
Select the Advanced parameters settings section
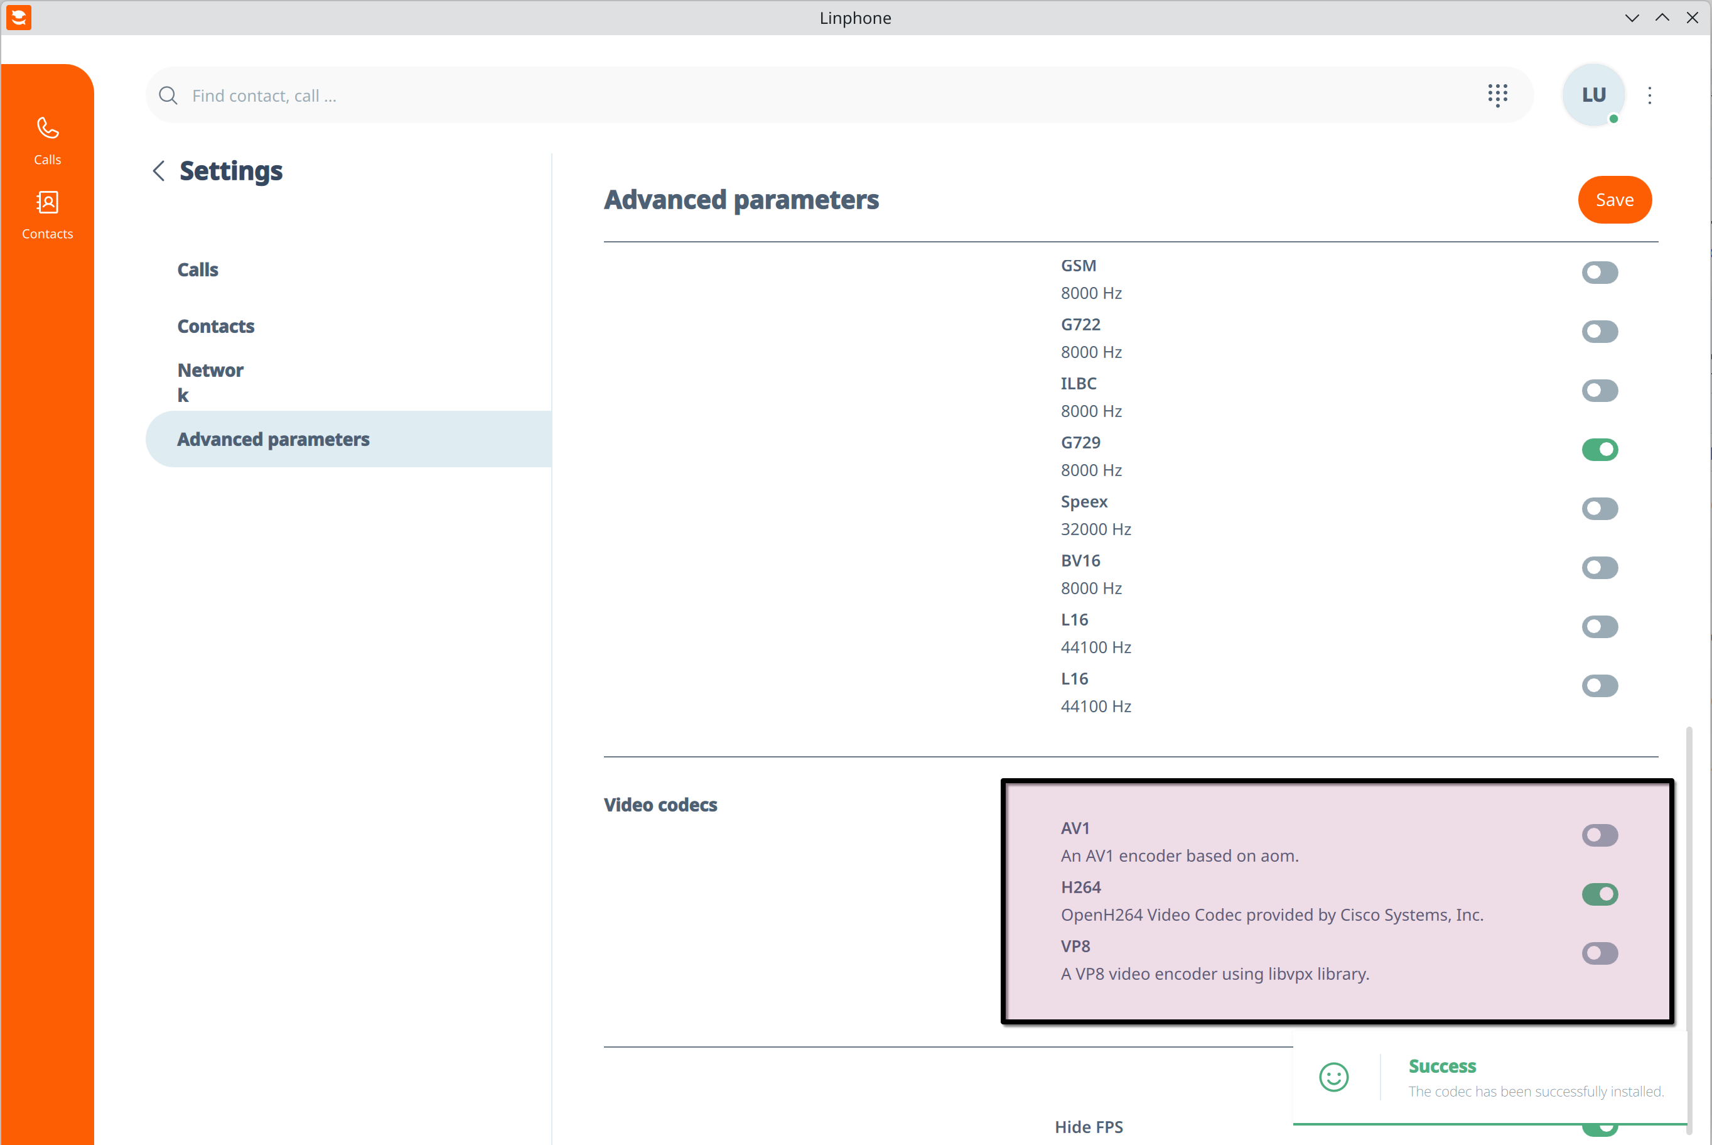pos(274,439)
